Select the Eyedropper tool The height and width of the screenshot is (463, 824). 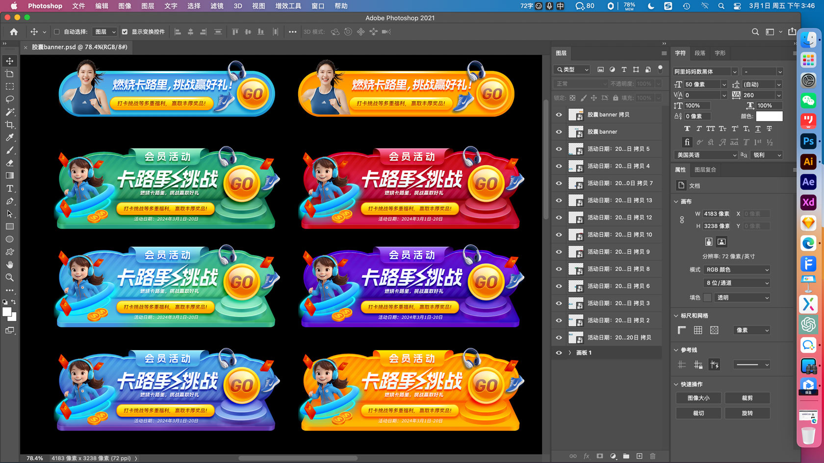pyautogui.click(x=9, y=137)
